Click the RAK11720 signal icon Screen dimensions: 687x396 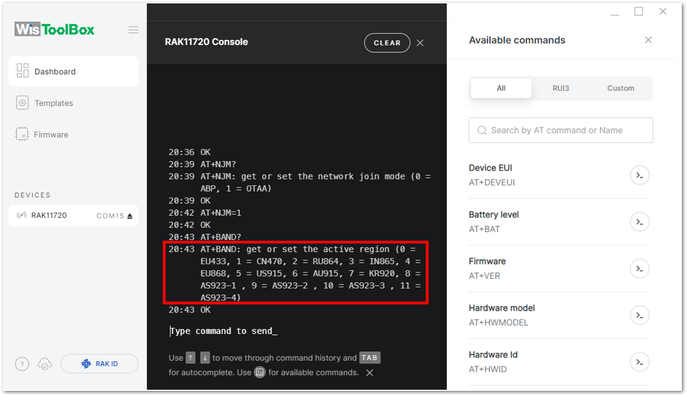click(x=22, y=216)
